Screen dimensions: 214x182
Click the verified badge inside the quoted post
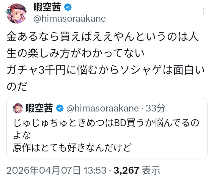click(59, 109)
